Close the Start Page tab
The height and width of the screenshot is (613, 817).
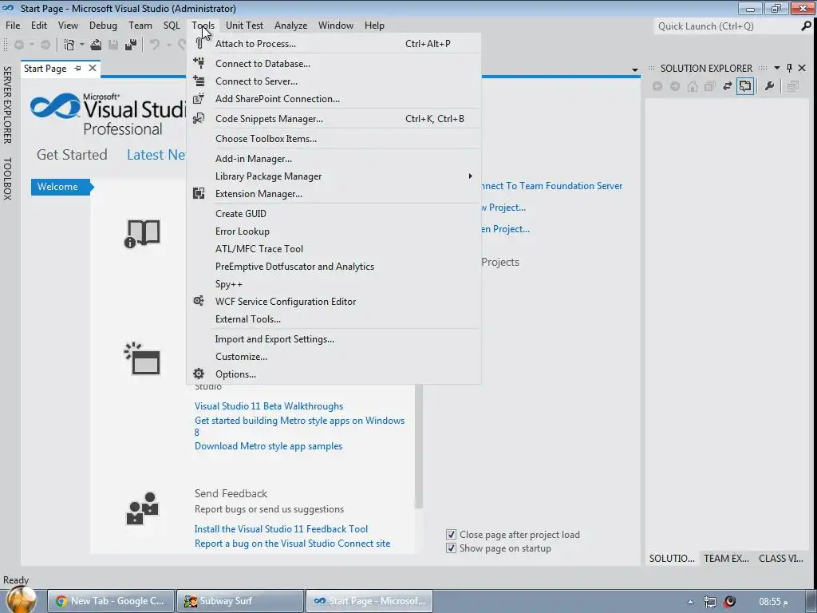click(x=93, y=68)
